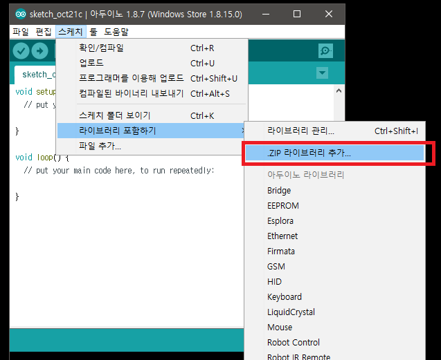The image size is (441, 360).
Task: Select 확인/컴파일 menu entry
Action: pyautogui.click(x=152, y=48)
